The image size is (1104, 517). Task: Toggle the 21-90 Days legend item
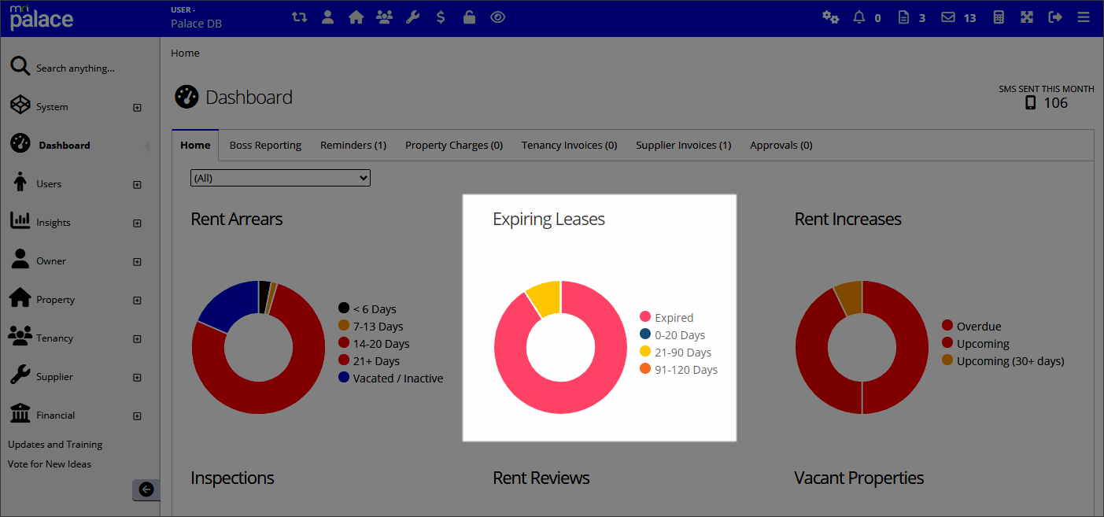[x=676, y=353]
